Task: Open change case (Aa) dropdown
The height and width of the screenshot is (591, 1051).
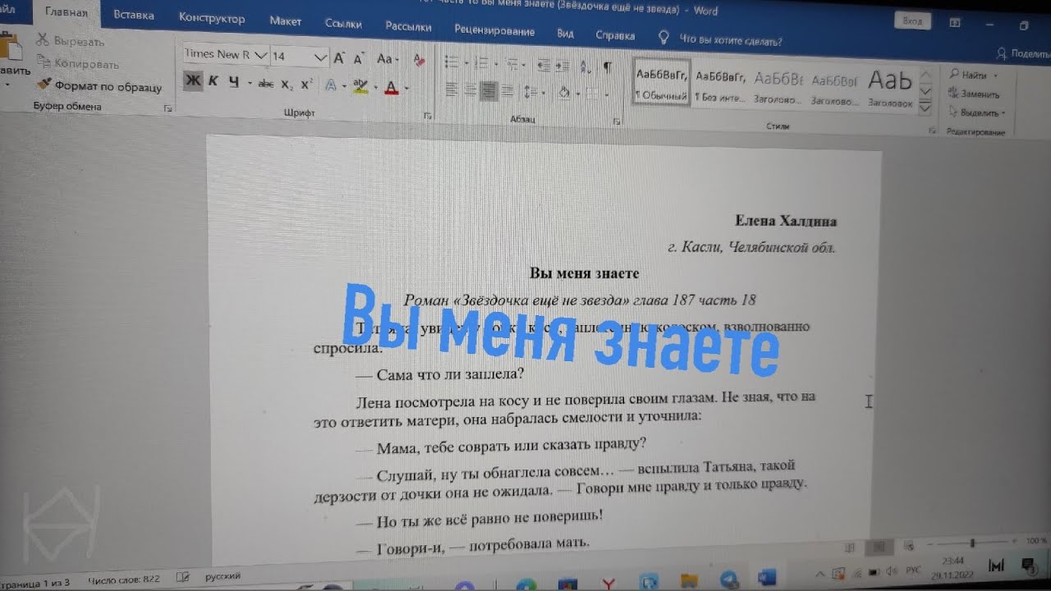Action: click(387, 59)
